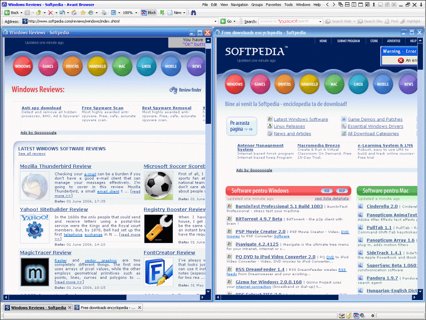Image resolution: width=426 pixels, height=320 pixels.
Task: Click green MAC ball in Free downloads window
Action: tap(334, 84)
